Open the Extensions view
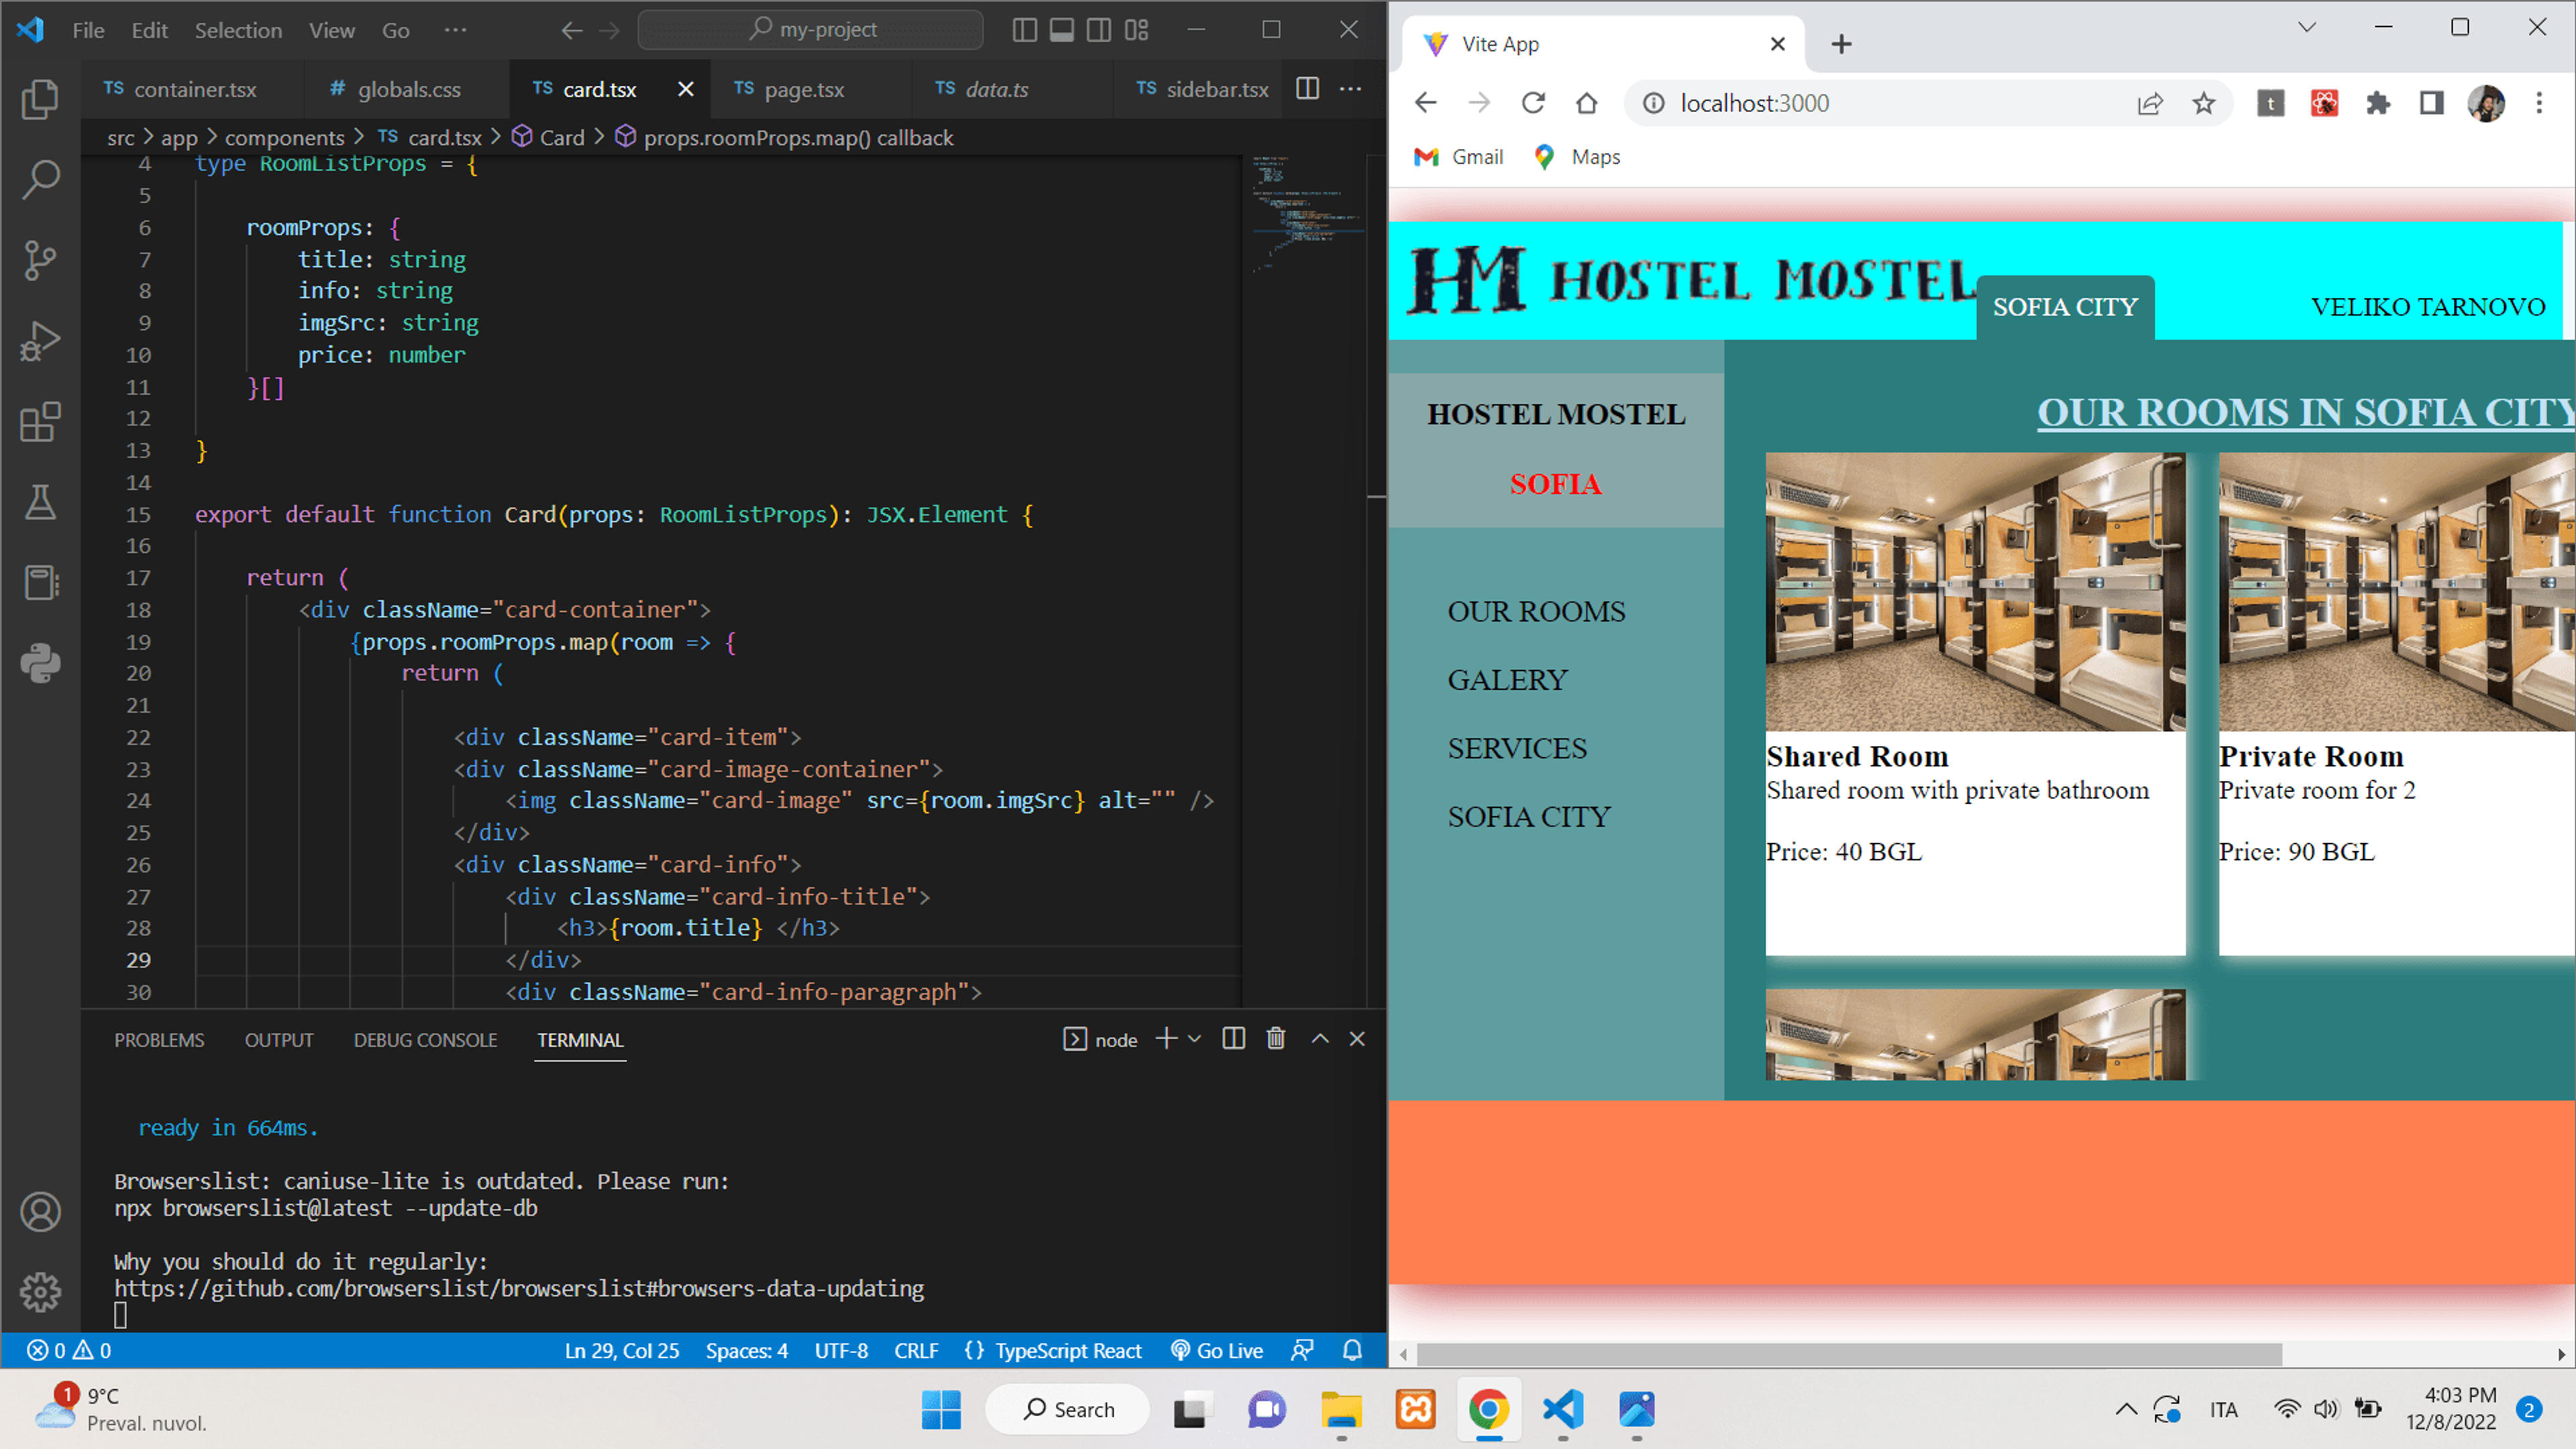This screenshot has height=1449, width=2576. point(40,422)
